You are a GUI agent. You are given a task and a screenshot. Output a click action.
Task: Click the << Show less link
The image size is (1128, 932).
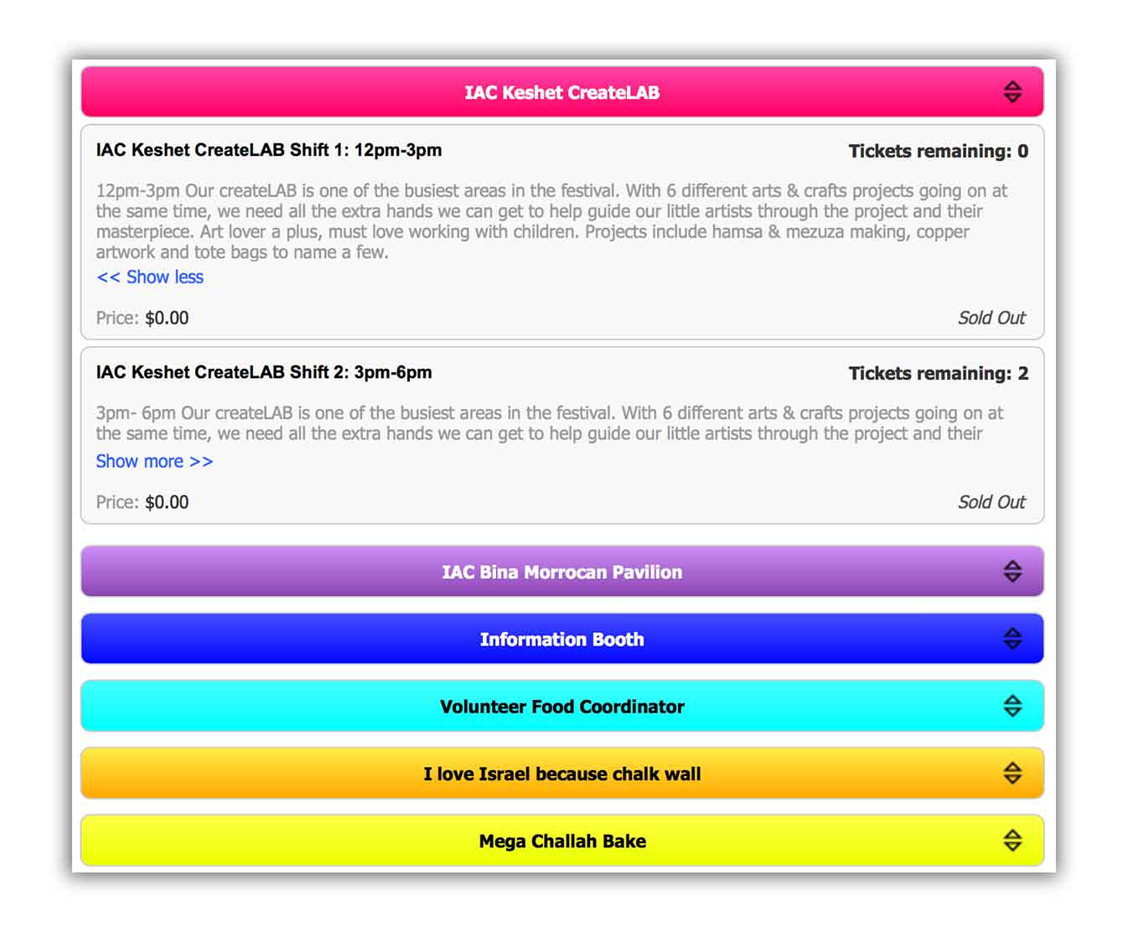(x=150, y=277)
